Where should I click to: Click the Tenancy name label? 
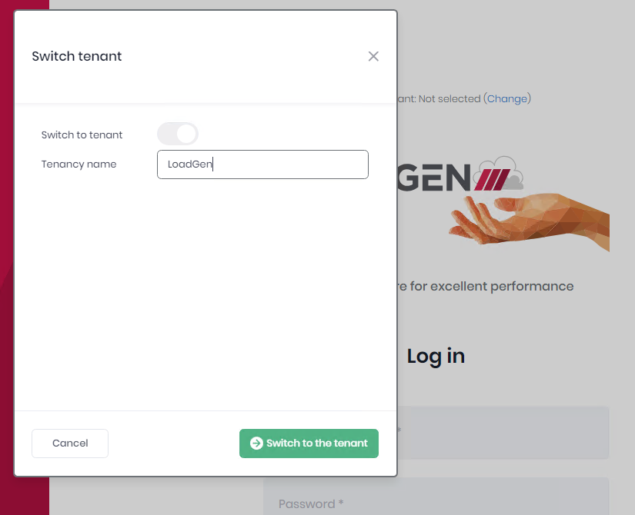pyautogui.click(x=79, y=164)
